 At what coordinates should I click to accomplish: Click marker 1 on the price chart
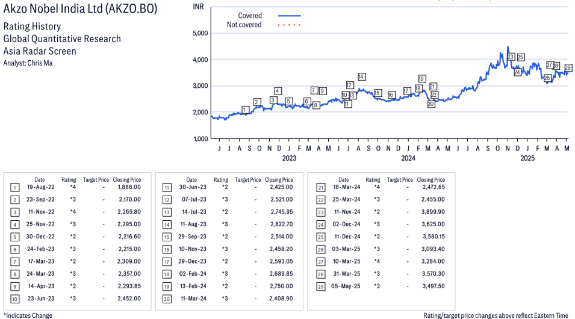(246, 110)
